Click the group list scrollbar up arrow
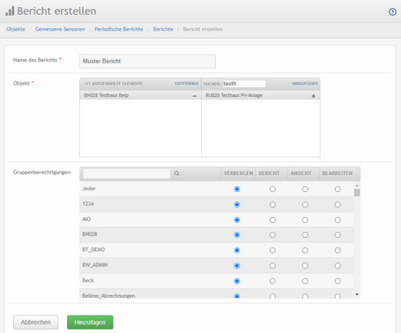Image resolution: width=401 pixels, height=333 pixels. pyautogui.click(x=357, y=186)
